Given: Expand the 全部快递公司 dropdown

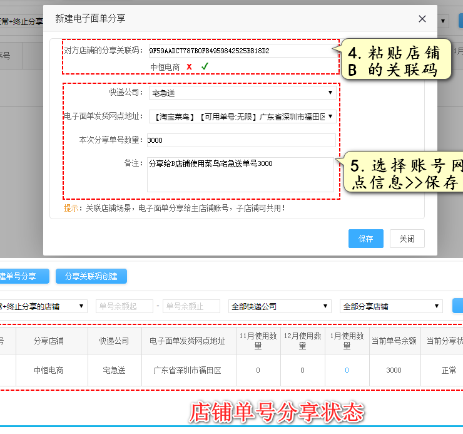Looking at the screenshot, I should (x=279, y=306).
